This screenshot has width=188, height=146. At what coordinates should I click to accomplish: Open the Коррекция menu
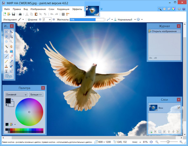(x=63, y=9)
